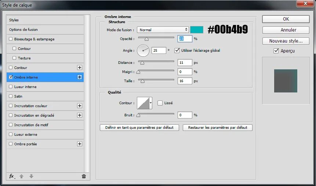
Task: Open the Mode de fusion dropdown
Action: [x=163, y=30]
